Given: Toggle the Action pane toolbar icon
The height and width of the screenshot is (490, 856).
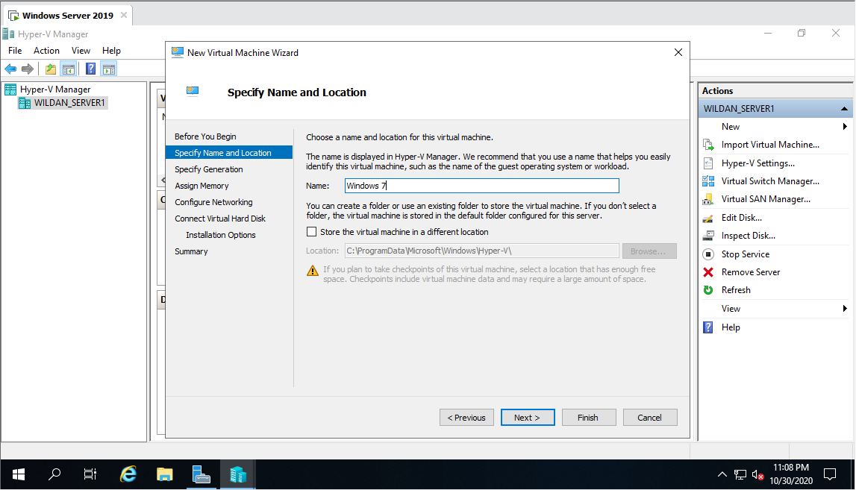Looking at the screenshot, I should click(109, 69).
